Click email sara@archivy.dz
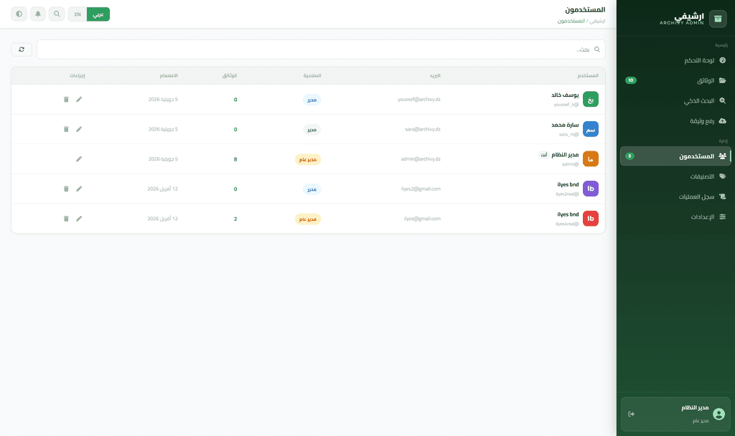Image resolution: width=735 pixels, height=436 pixels. click(423, 129)
